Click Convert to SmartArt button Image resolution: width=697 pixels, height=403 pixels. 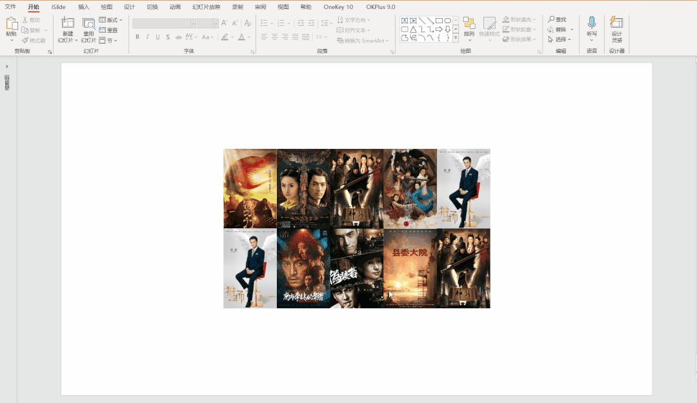point(363,41)
